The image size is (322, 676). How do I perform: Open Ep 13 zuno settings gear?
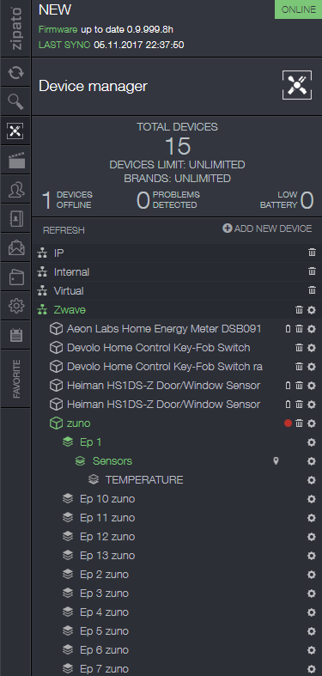pyautogui.click(x=311, y=556)
